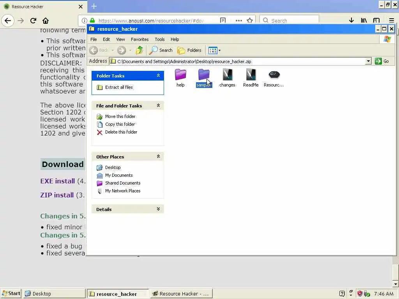This screenshot has height=299, width=399.
Task: Open the View menu
Action: (120, 39)
